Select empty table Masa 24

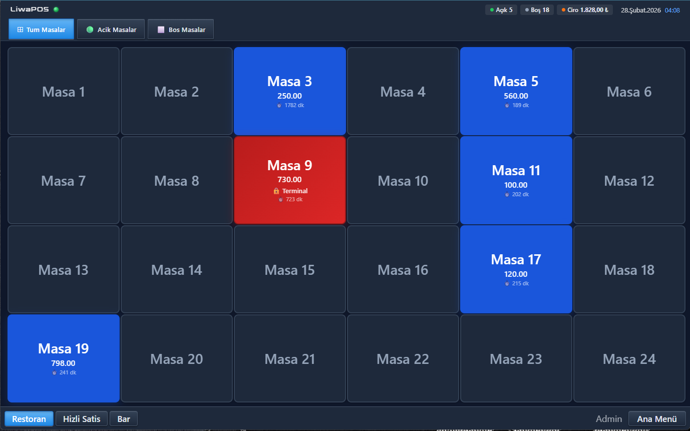(x=629, y=358)
